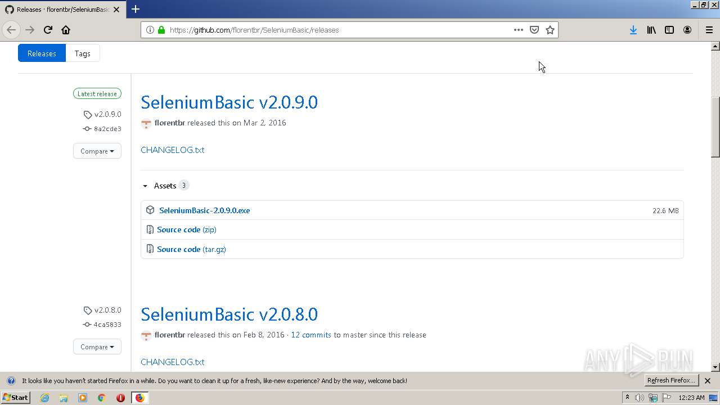720x405 pixels.
Task: View the 12 commits since this release
Action: tap(311, 335)
